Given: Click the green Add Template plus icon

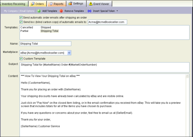Looking at the screenshot, I should (39, 11).
